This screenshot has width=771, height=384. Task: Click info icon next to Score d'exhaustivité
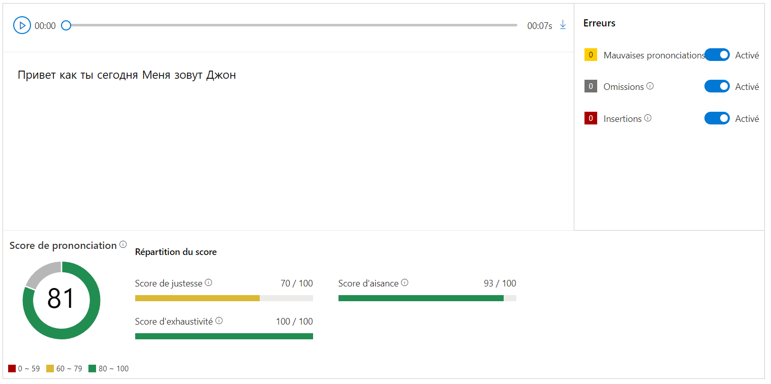[219, 321]
